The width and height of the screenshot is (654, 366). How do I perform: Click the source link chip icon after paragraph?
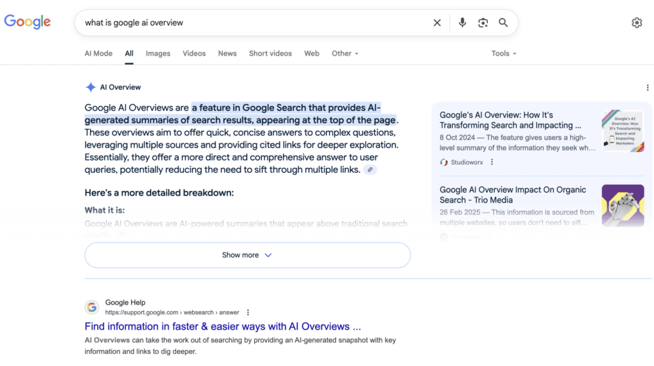tap(370, 170)
